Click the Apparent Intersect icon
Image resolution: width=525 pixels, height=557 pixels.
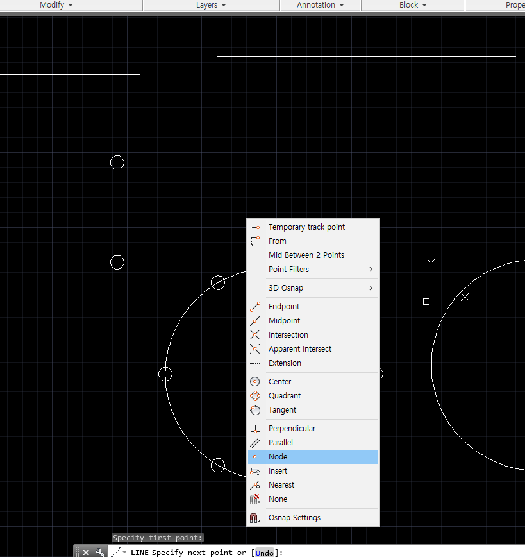coord(255,349)
